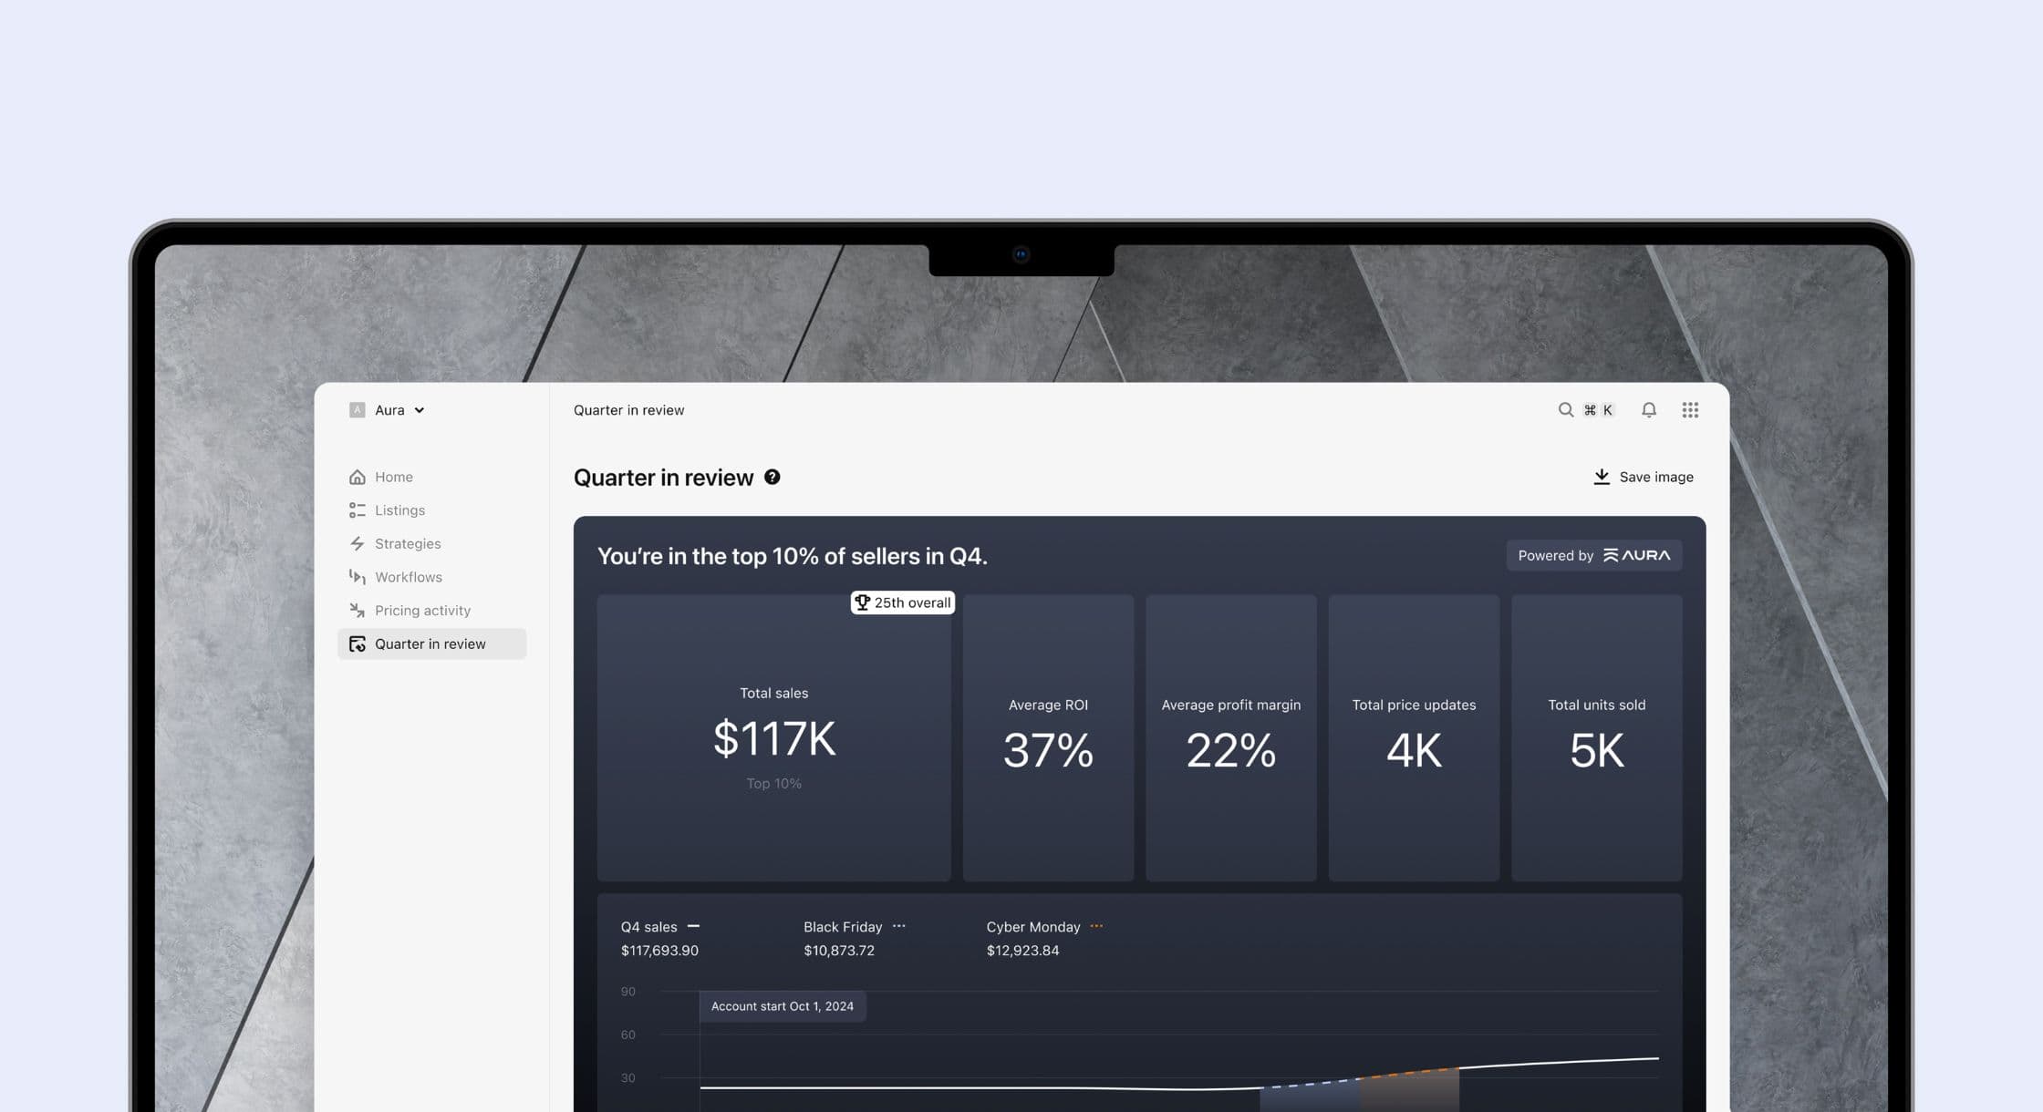The width and height of the screenshot is (2043, 1112).
Task: Click the Powered by Aura badge
Action: 1593,555
